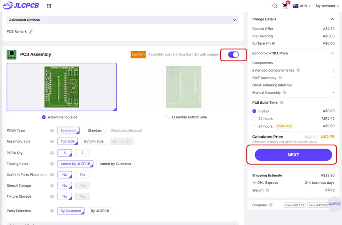Choose parts selection By JLCPCB
342x225 pixels.
pos(100,211)
